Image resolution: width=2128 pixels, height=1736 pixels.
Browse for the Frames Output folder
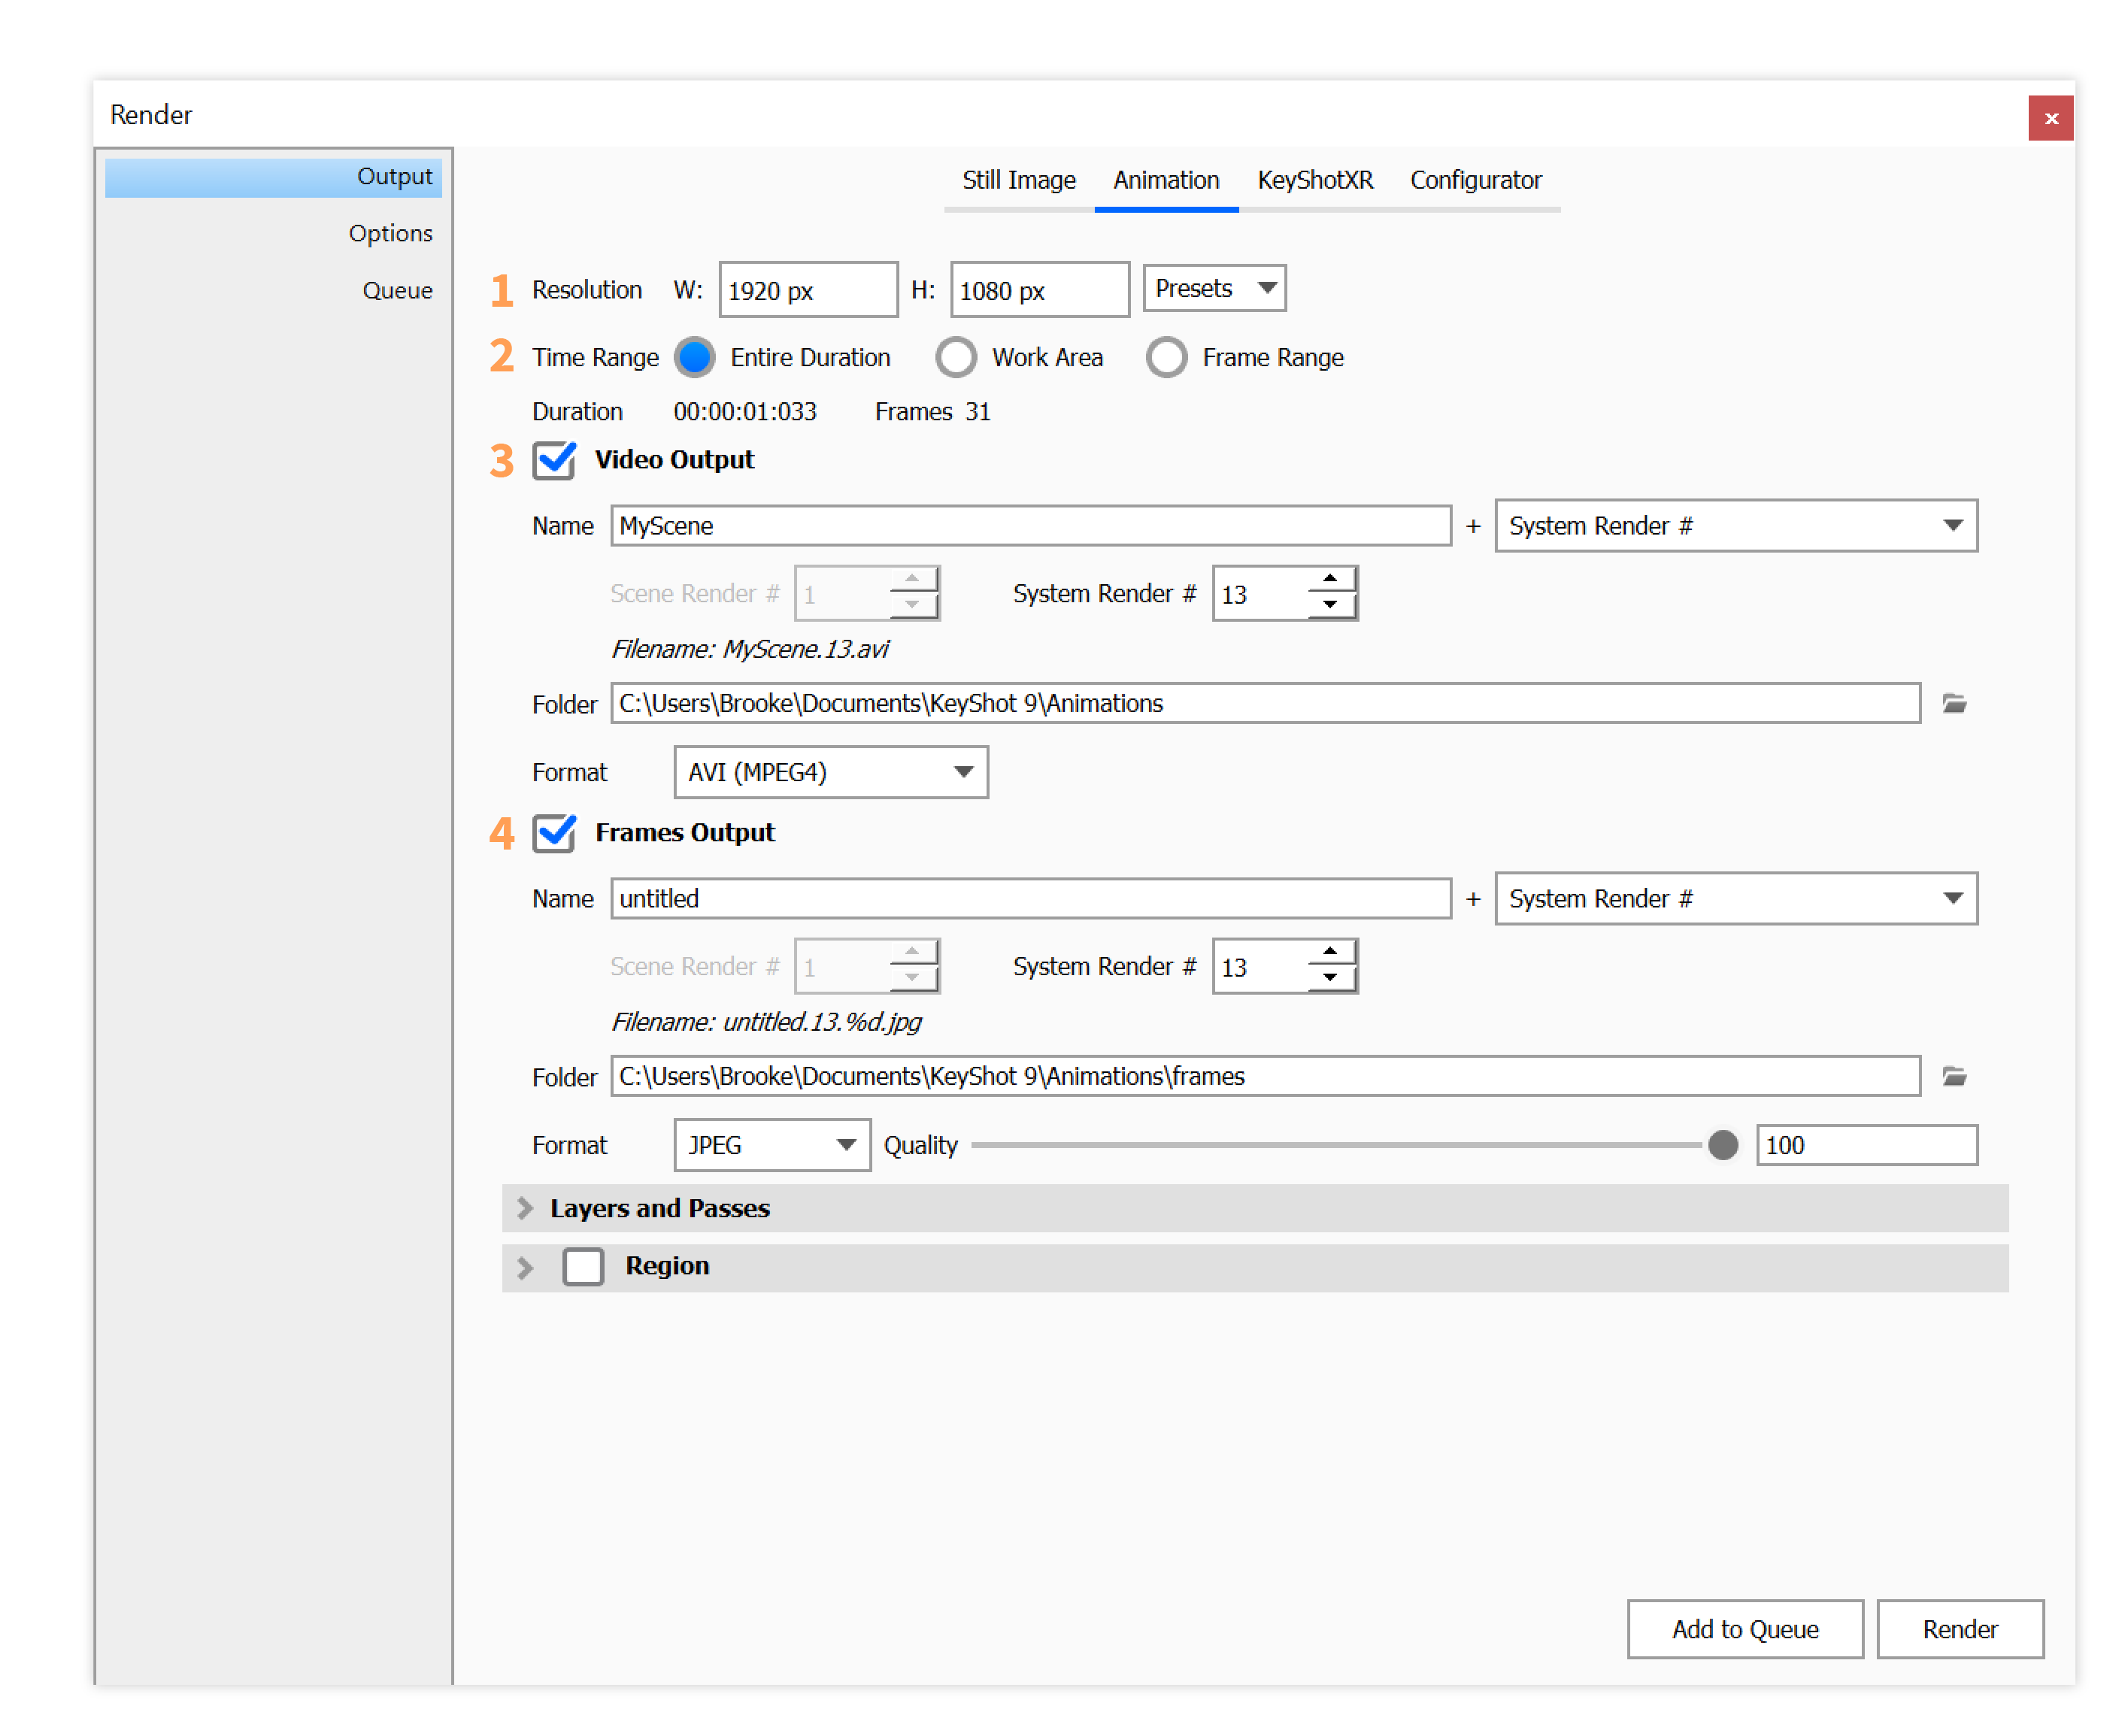click(x=1954, y=1077)
